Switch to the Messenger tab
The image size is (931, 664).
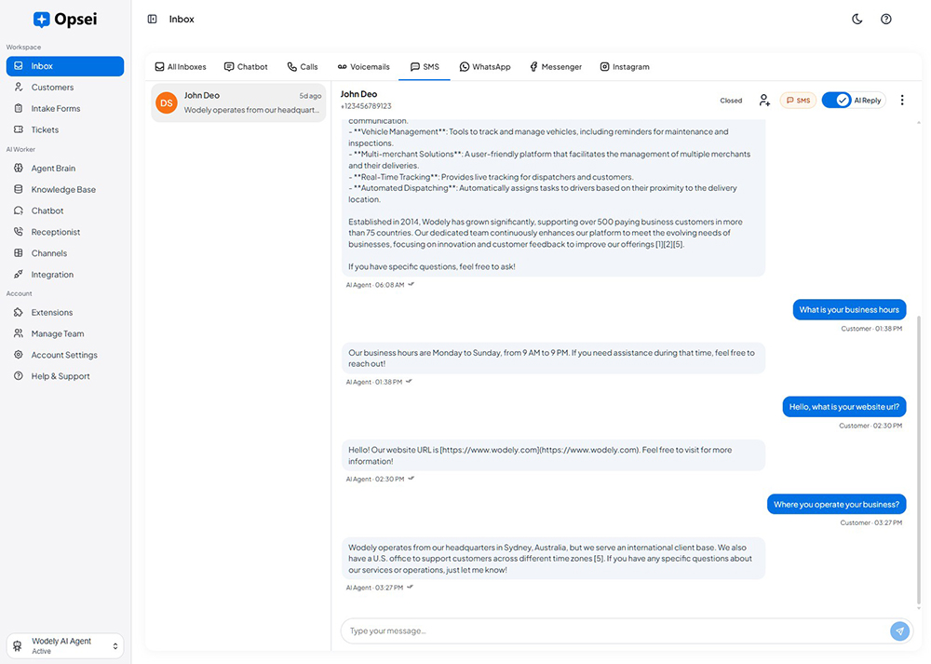(556, 67)
